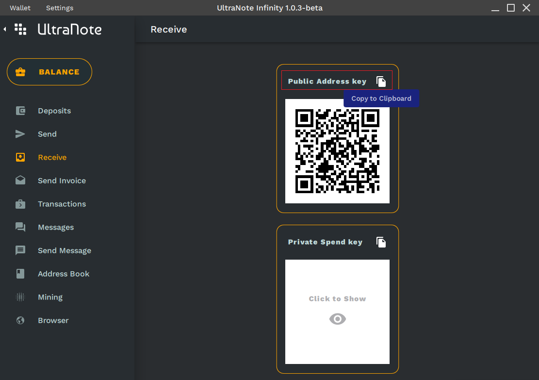The height and width of the screenshot is (380, 539).
Task: Click the Click to Show label
Action: tap(337, 299)
